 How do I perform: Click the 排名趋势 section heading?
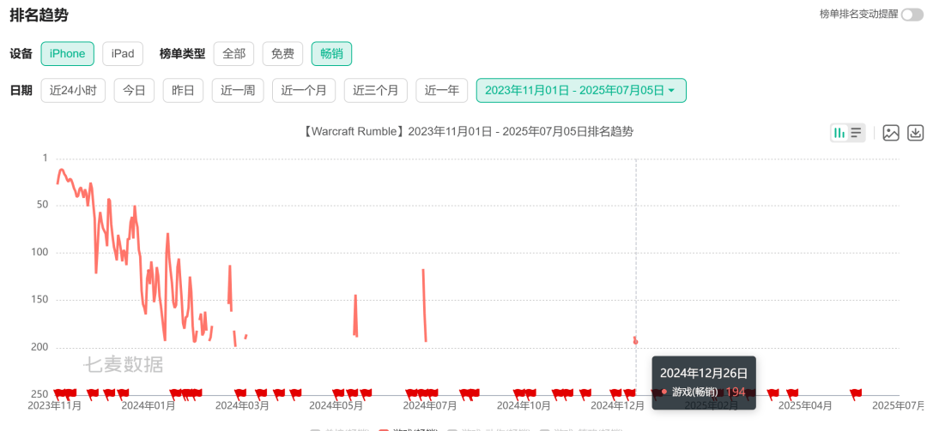39,15
